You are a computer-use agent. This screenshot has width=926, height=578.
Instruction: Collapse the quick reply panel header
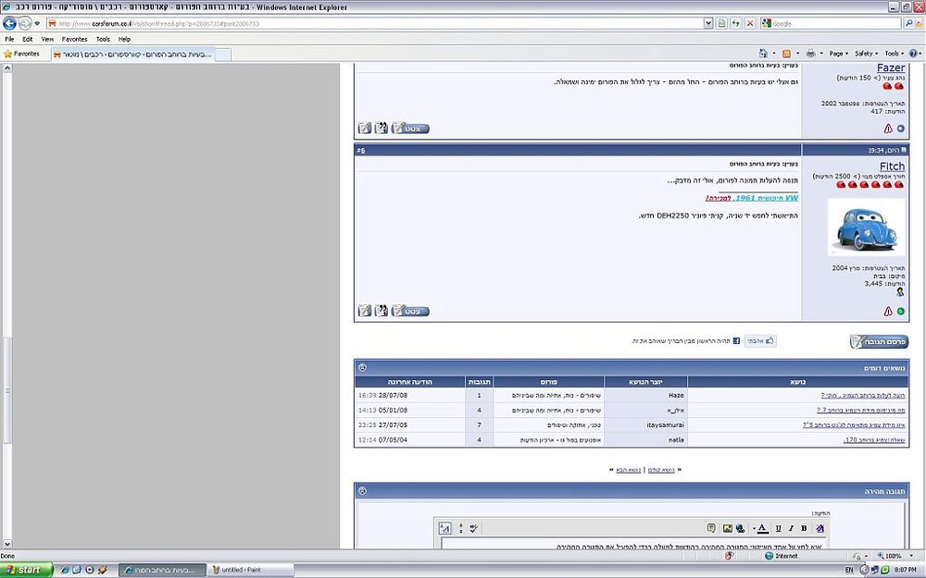363,491
